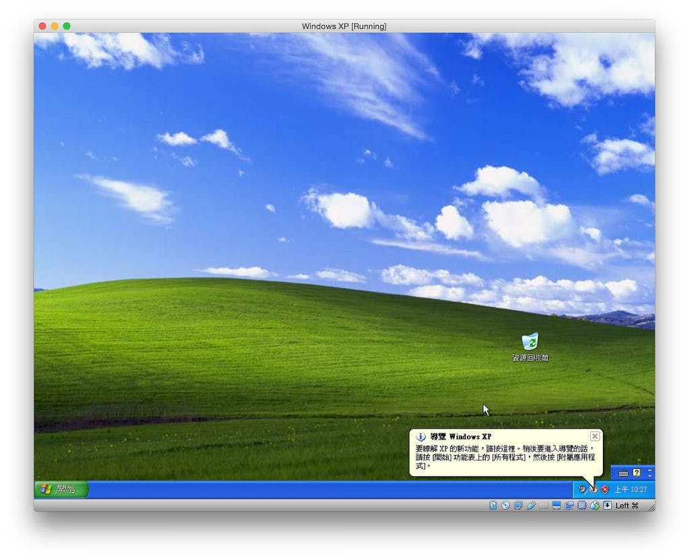Click the Left ⌘ host key label
Viewport: 689px width, 560px height.
(x=627, y=505)
